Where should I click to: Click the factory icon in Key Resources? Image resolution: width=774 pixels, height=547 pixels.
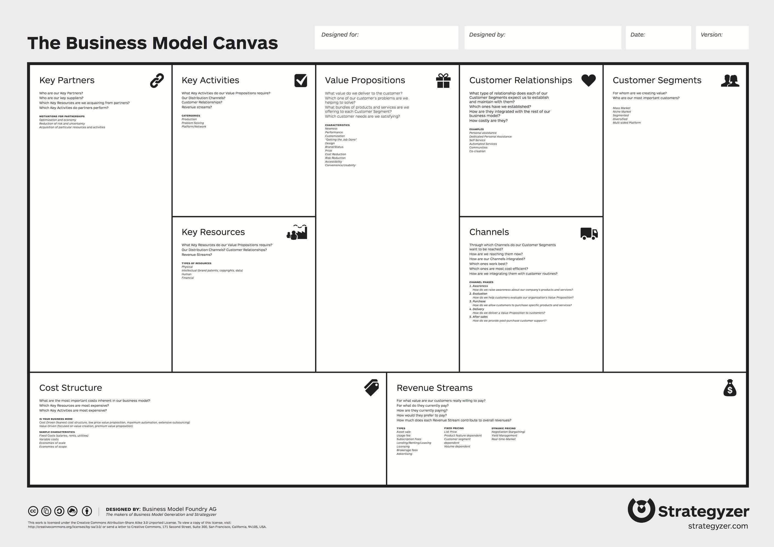[x=297, y=232]
